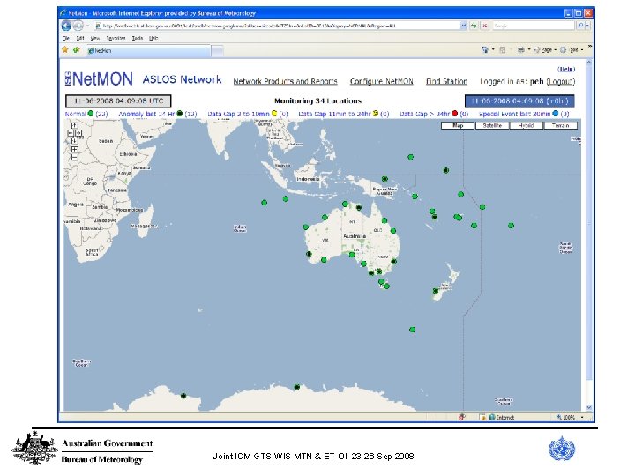
Task: Click the Feeds icon in the command bar
Action: (x=503, y=49)
